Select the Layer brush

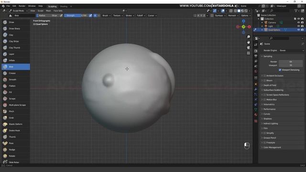16,54
